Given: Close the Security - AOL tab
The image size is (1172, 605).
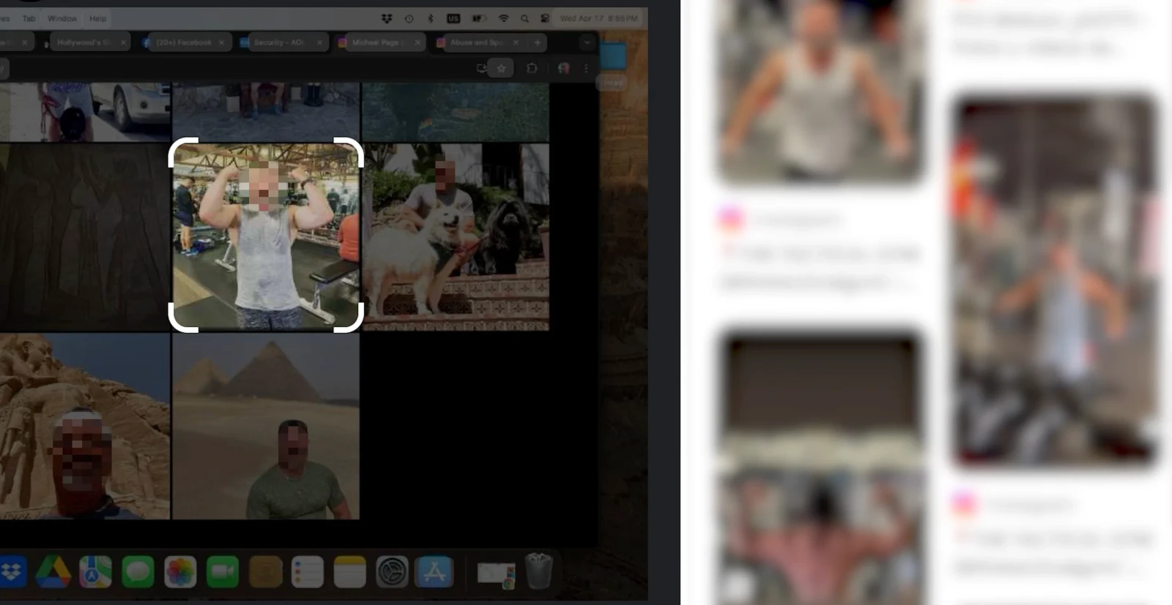Looking at the screenshot, I should (x=319, y=42).
